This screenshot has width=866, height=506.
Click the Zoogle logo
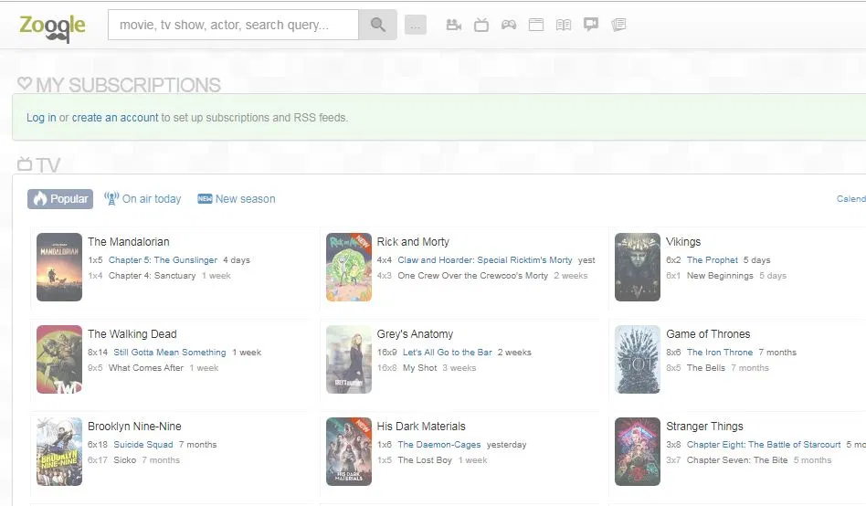52,26
